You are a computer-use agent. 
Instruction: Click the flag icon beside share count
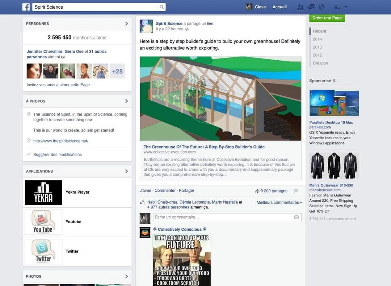coord(296,191)
